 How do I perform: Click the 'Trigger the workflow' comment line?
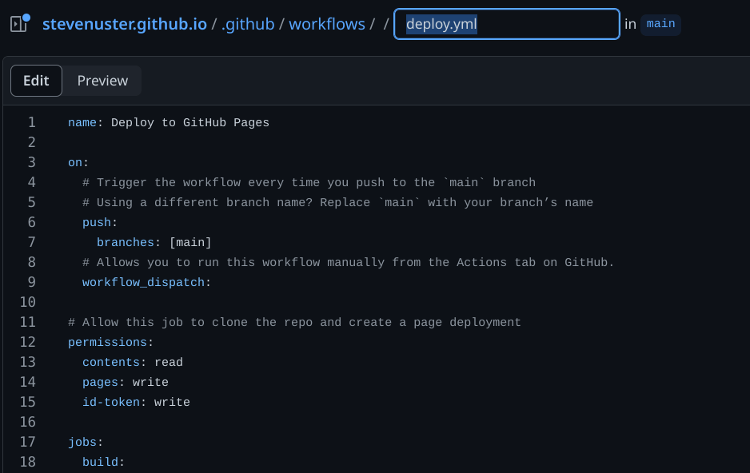point(309,183)
